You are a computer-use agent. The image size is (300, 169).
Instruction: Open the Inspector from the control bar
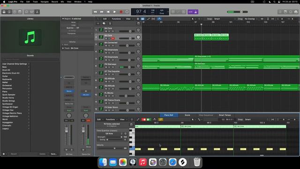[9, 12]
